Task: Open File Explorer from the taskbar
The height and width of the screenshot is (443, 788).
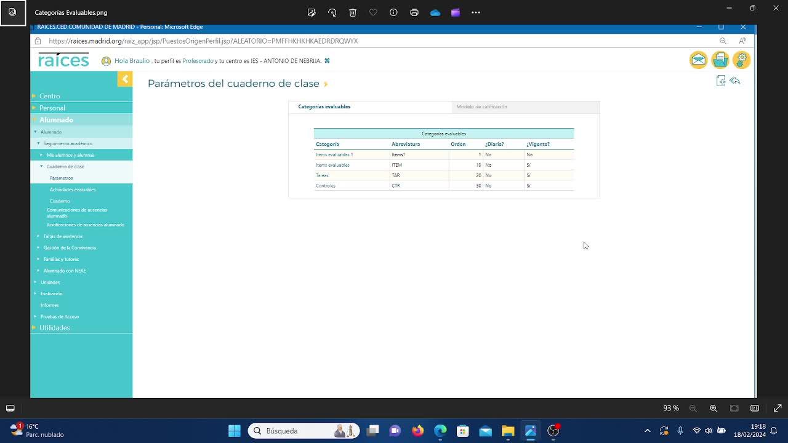Action: click(x=508, y=431)
